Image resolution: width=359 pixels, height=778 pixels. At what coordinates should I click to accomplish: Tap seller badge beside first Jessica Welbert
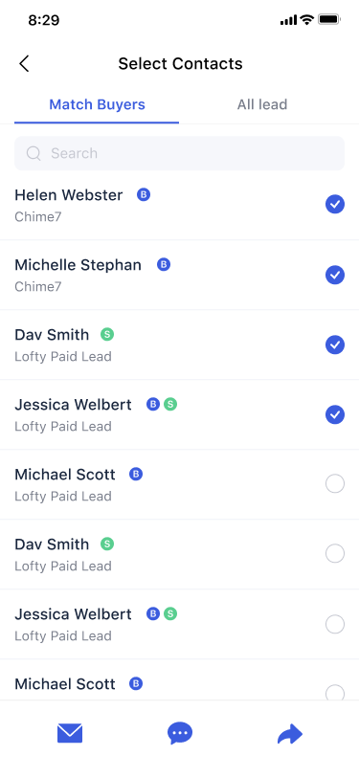(170, 405)
